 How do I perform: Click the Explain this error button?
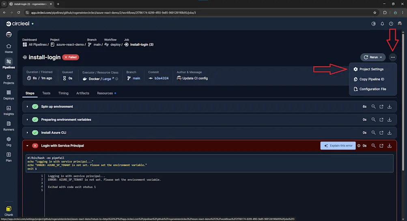tap(338, 146)
